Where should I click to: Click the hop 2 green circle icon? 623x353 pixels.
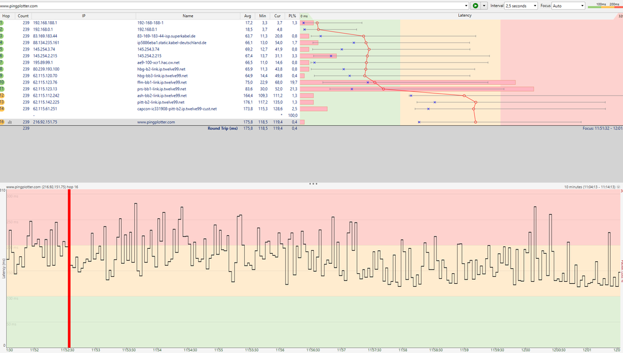pos(2,29)
